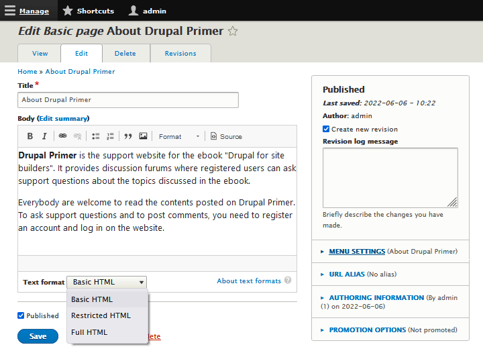This screenshot has height=347, width=483.
Task: Click the insert link icon
Action: tap(62, 136)
